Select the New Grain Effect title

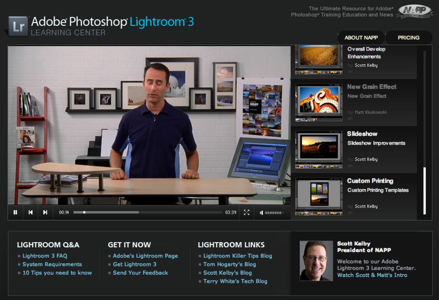(x=372, y=87)
